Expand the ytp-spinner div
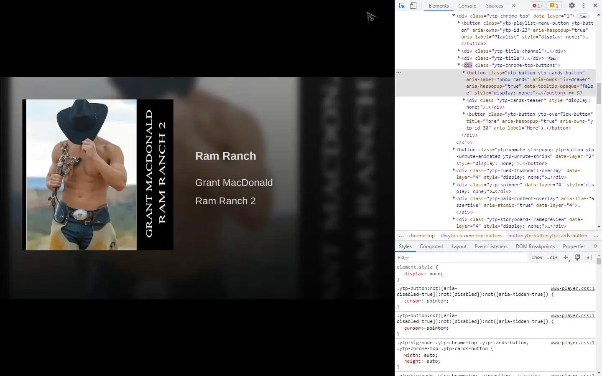Image resolution: width=602 pixels, height=376 pixels. (454, 184)
